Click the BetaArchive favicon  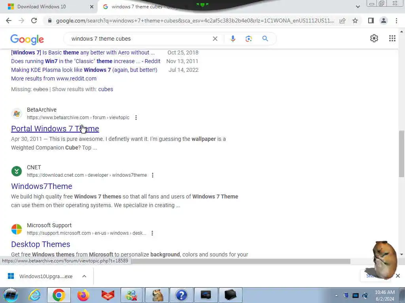(17, 113)
